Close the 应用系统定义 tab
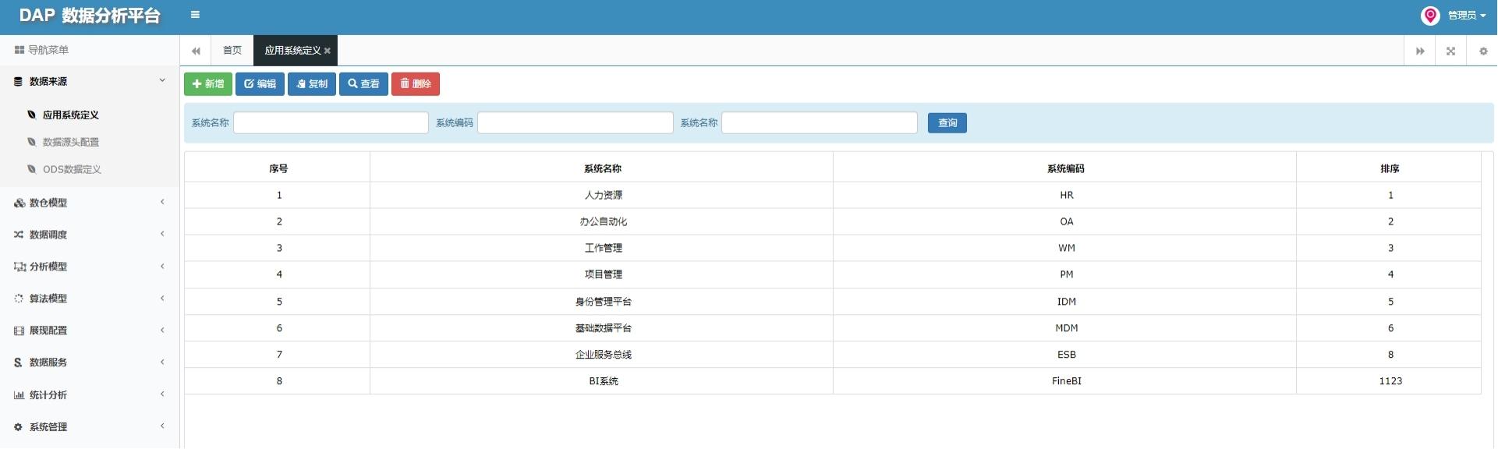This screenshot has height=449, width=1498. pyautogui.click(x=328, y=51)
